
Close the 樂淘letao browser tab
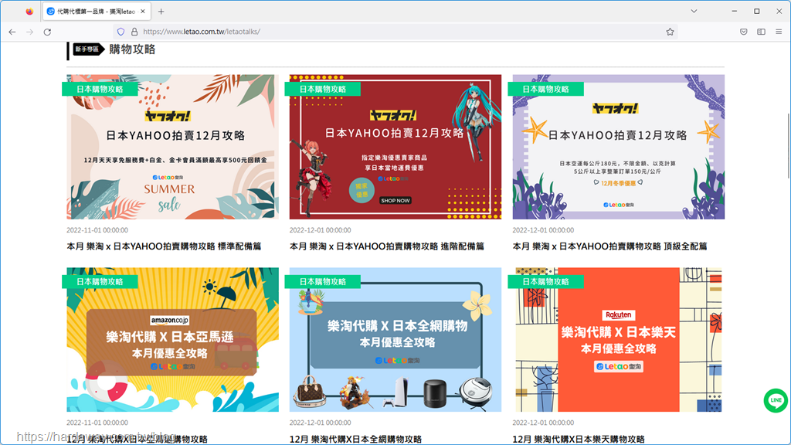pos(143,11)
